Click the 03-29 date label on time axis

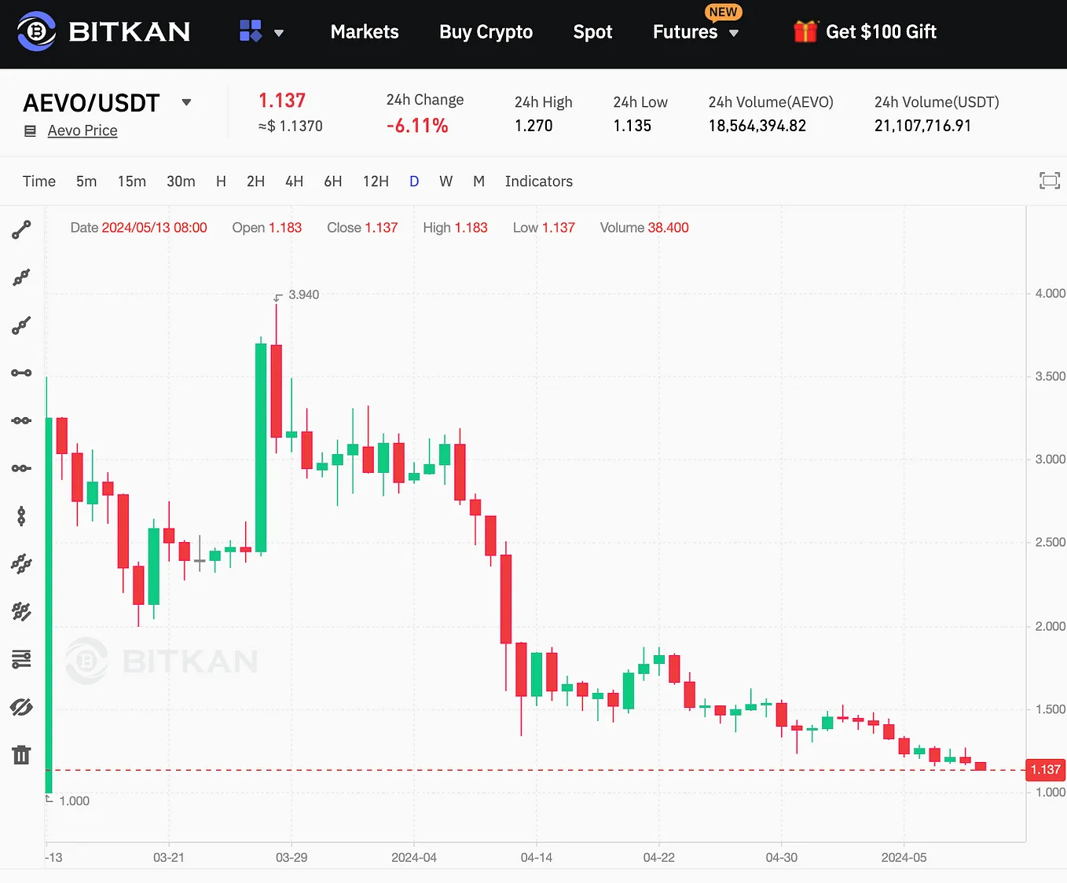point(291,857)
